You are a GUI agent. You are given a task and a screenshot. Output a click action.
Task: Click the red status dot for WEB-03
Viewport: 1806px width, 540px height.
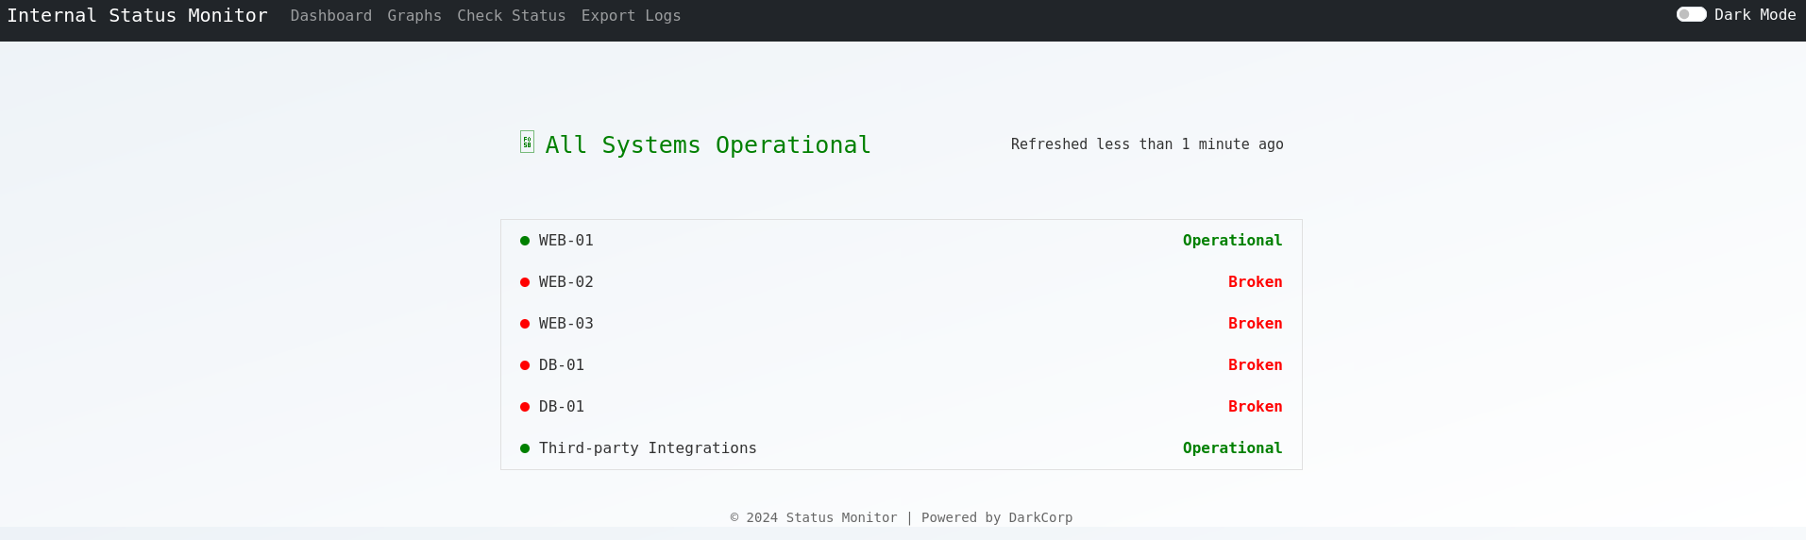525,324
